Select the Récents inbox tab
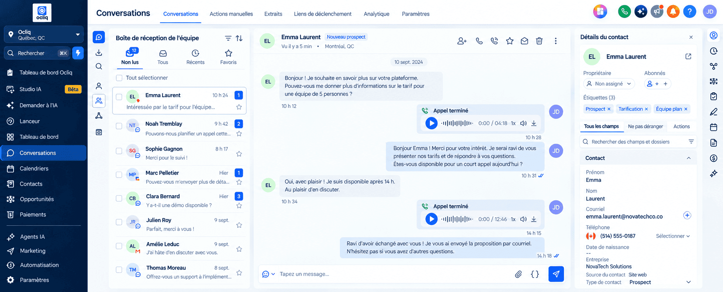 (195, 58)
